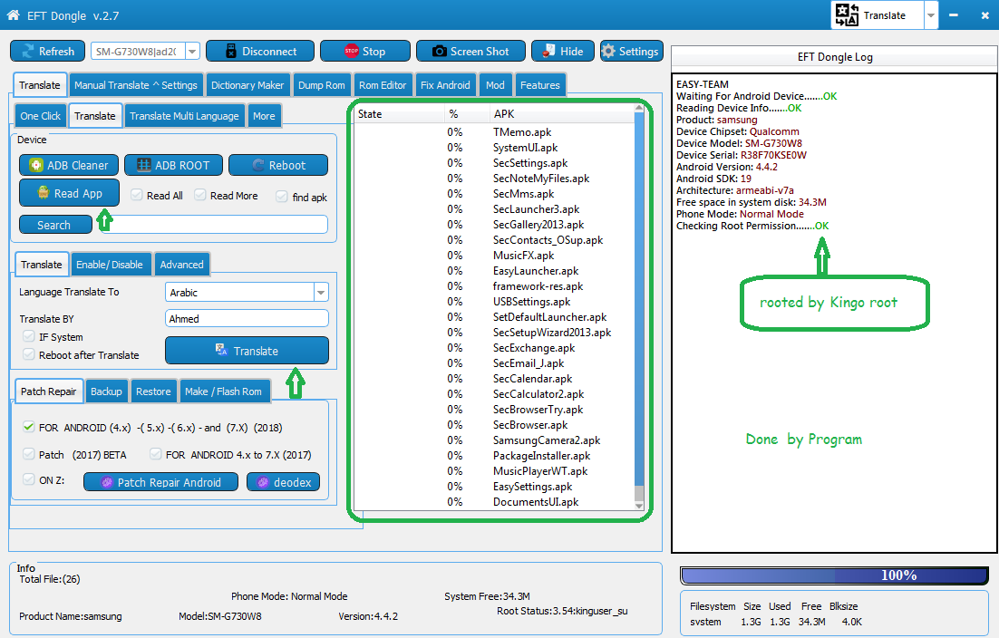Select Translate Multi Language tab
This screenshot has width=999, height=638.
click(184, 116)
